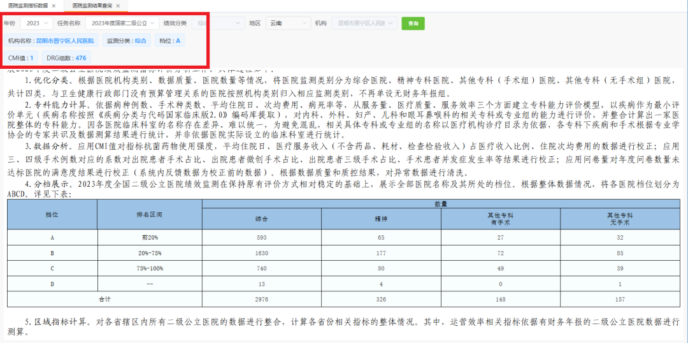688x343 pixels.
Task: Click the 监测分类 综合 tag
Action: 126,41
